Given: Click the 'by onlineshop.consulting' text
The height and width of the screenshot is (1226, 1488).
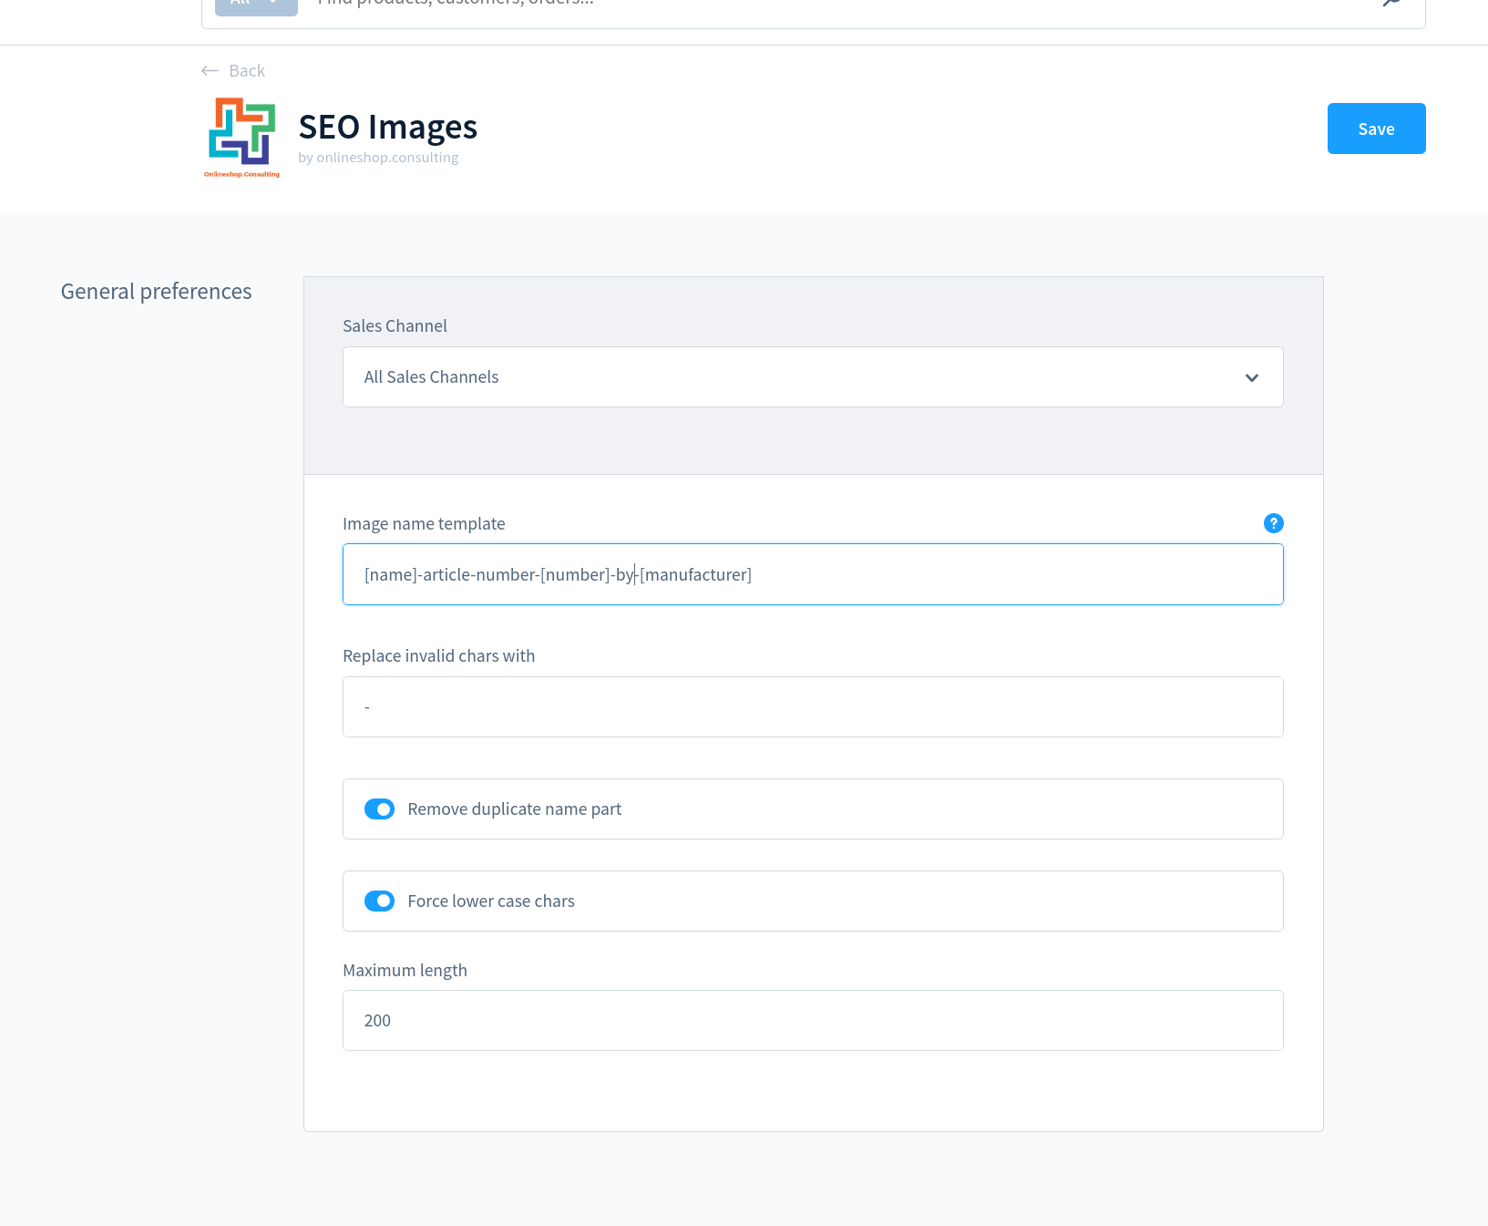Looking at the screenshot, I should tap(378, 158).
